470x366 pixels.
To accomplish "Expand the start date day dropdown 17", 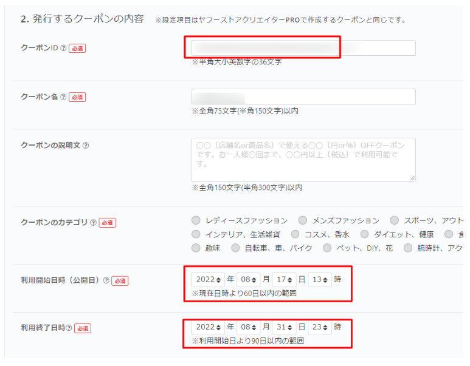I will pos(284,280).
